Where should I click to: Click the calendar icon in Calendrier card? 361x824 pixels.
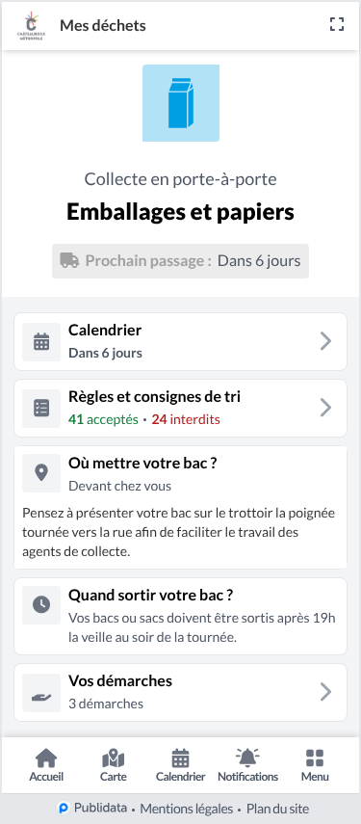41,342
